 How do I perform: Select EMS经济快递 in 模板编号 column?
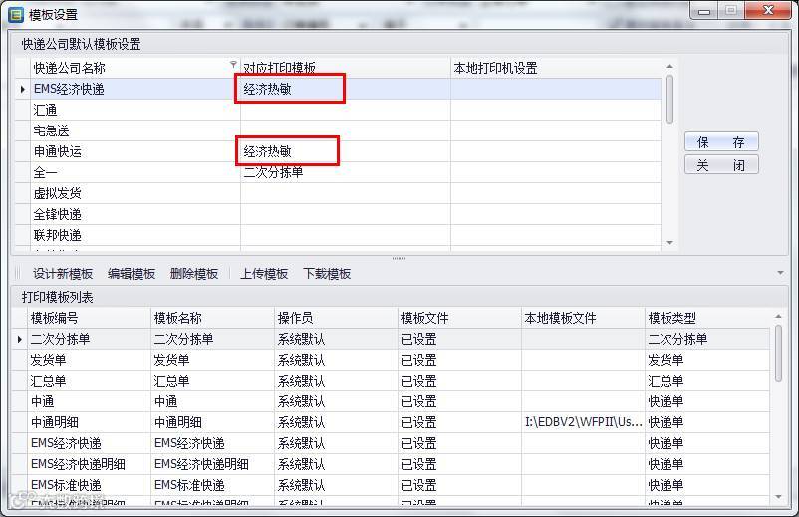[90, 443]
